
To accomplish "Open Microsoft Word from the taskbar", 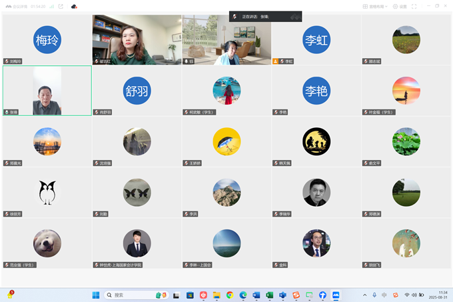I will point(256,295).
